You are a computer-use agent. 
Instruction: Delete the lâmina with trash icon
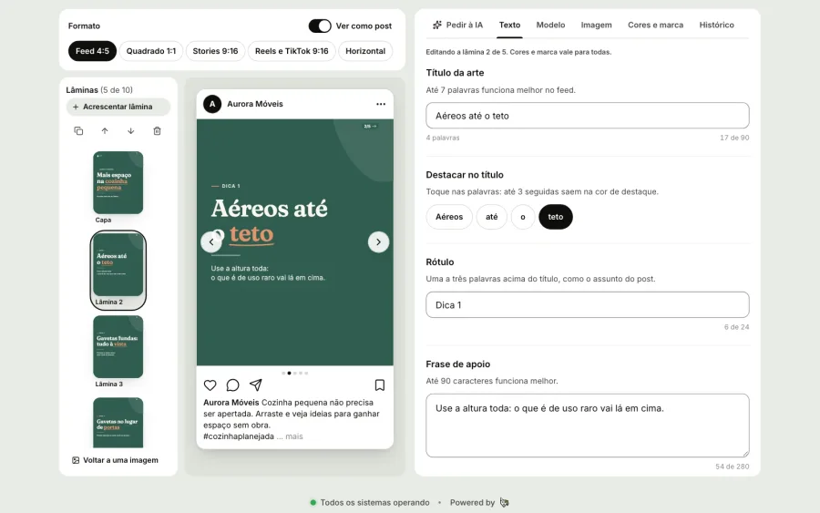(x=157, y=130)
